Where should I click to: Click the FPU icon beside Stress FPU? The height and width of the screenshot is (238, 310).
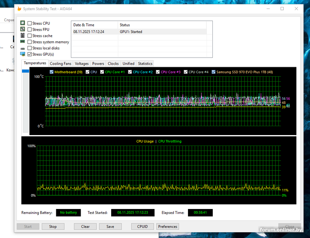point(23,29)
